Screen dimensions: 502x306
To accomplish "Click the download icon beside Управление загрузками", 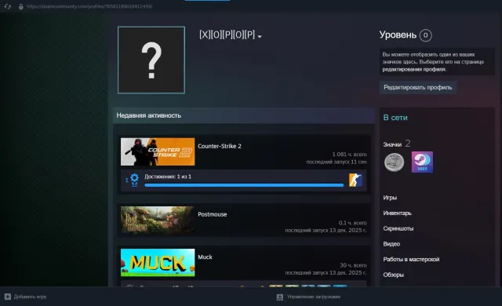I will pos(280,297).
